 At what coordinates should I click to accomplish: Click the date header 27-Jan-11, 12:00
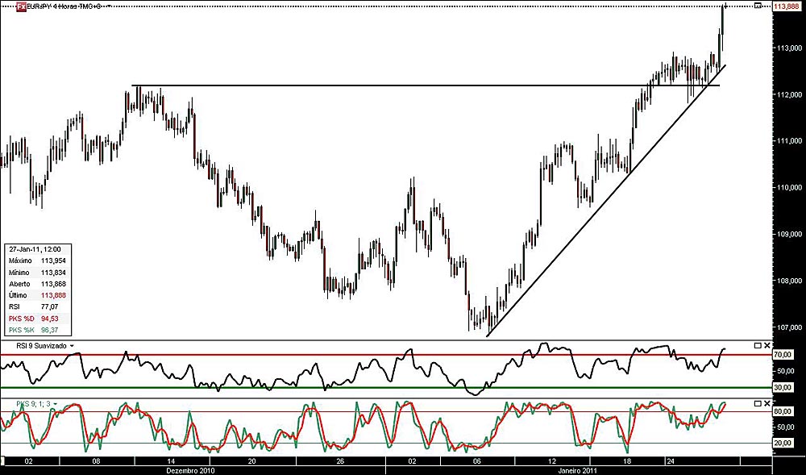pos(35,249)
